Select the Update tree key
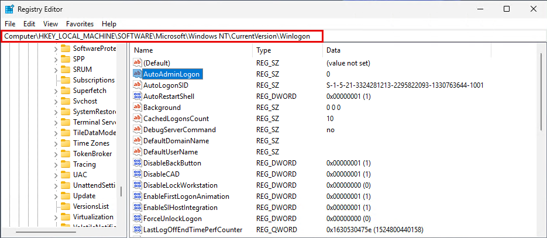The width and height of the screenshot is (547, 238). [84, 196]
